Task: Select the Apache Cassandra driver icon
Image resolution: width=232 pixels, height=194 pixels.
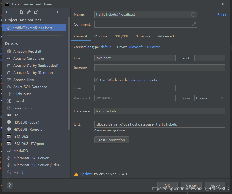Action: (9, 58)
